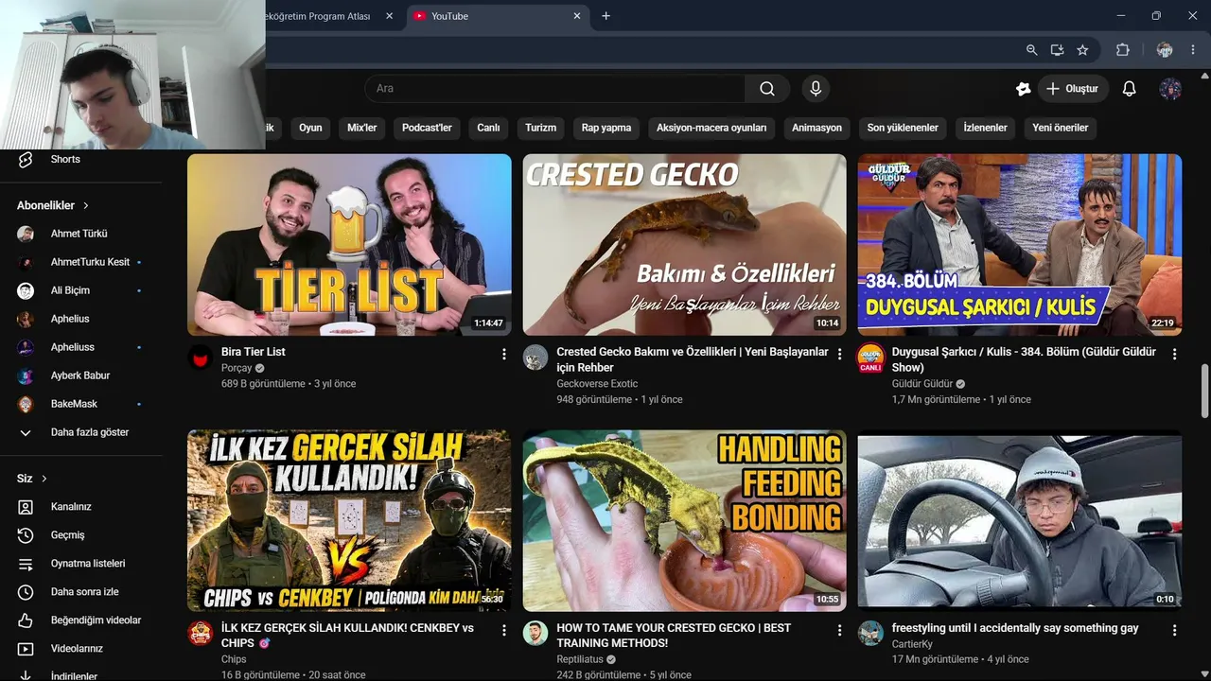Click the install app icon in address bar
Image resolution: width=1211 pixels, height=681 pixels.
1057,50
